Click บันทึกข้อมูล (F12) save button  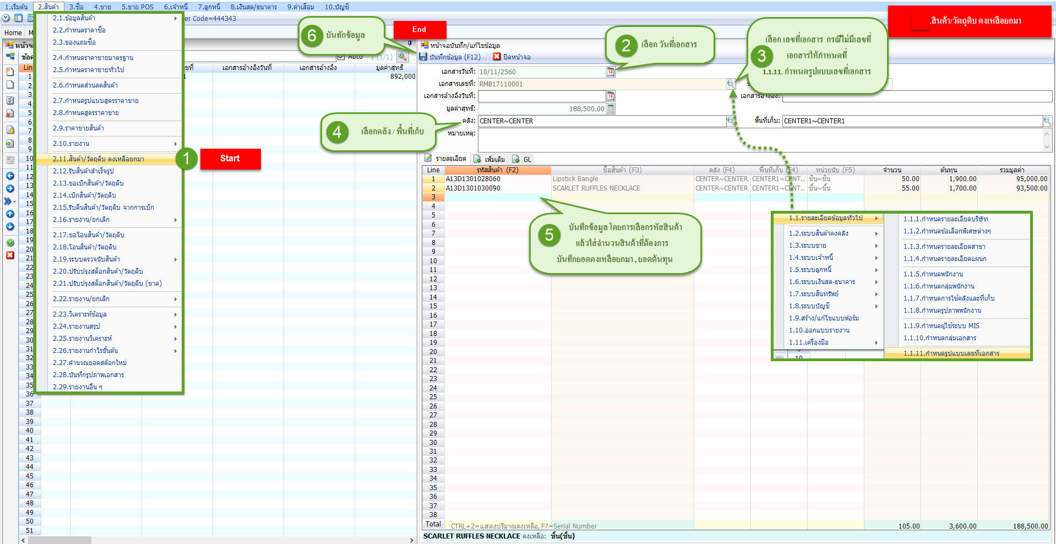[x=450, y=57]
